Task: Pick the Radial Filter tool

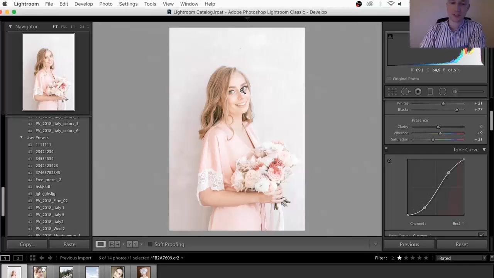Action: (442, 92)
